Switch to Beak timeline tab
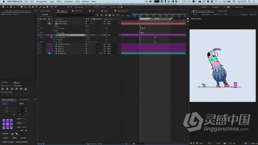258x145 pixels. (106, 11)
